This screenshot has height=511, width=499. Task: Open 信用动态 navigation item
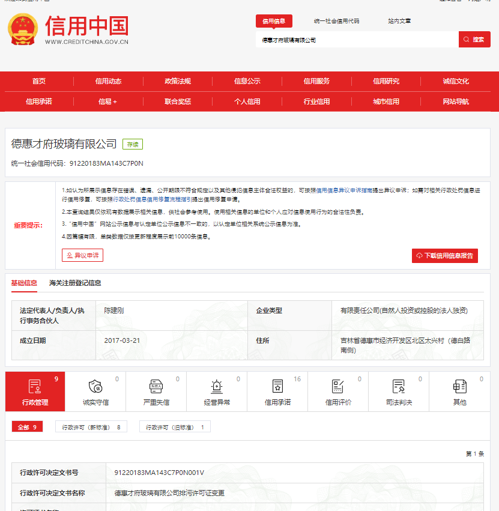tap(108, 81)
